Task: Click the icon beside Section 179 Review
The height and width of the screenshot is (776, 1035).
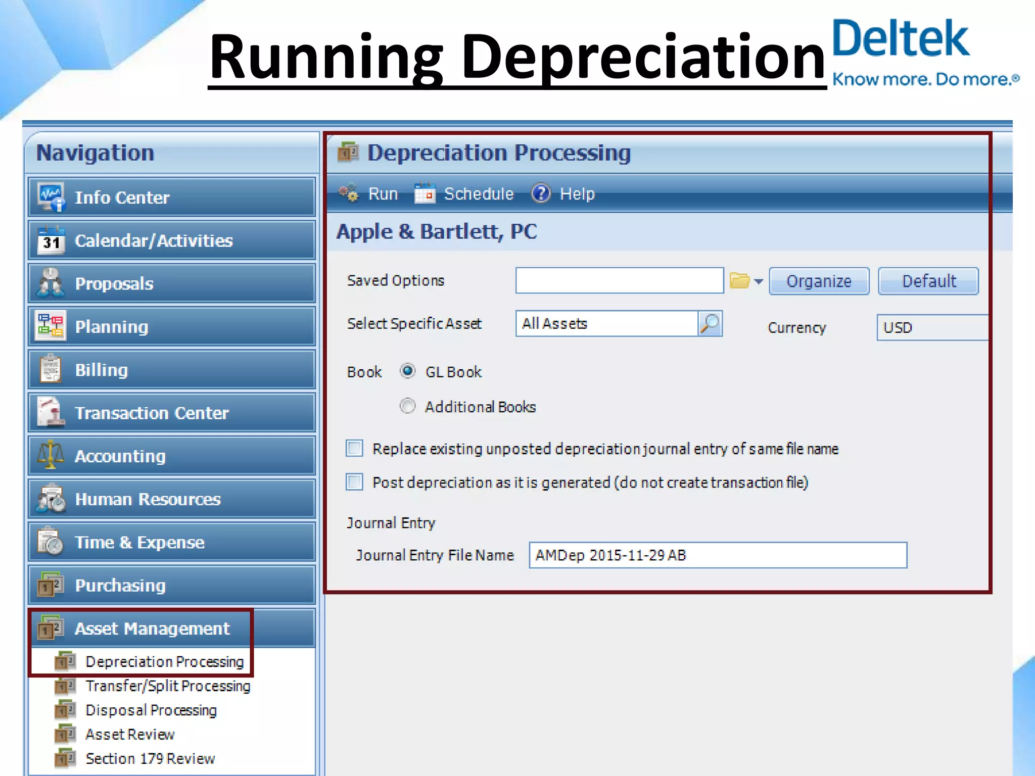Action: point(65,758)
